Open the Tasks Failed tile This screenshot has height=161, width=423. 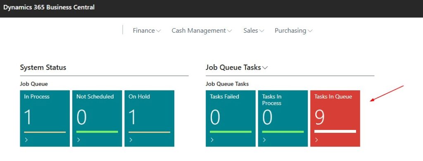coord(231,118)
